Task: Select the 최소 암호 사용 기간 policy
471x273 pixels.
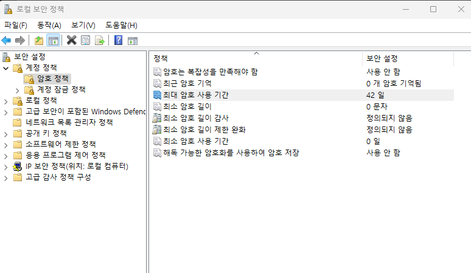Action: pos(196,141)
